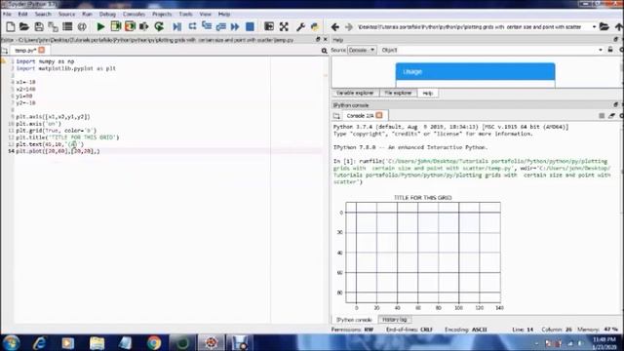Select the IPython console bottom tab
This screenshot has width=624, height=351.
354,320
